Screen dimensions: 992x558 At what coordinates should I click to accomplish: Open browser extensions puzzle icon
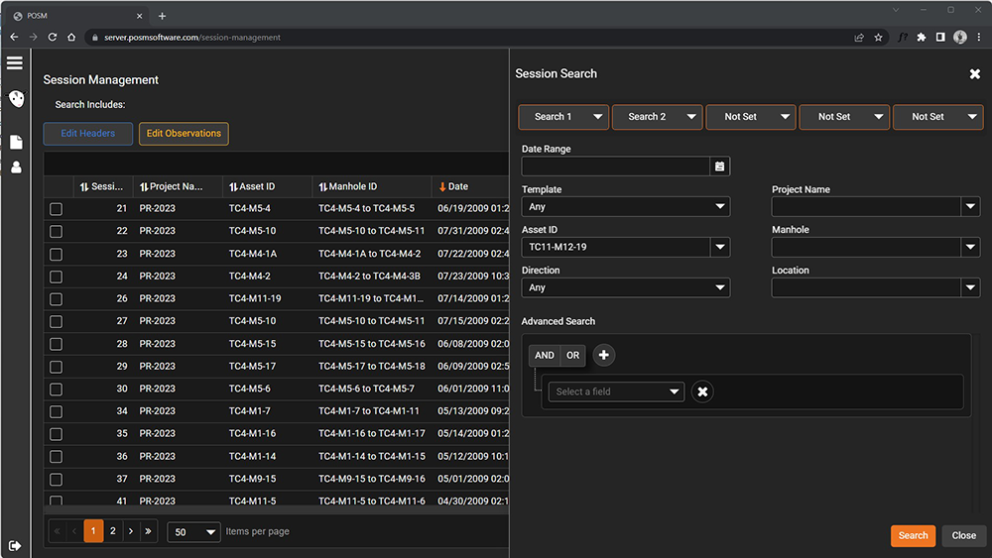click(922, 38)
